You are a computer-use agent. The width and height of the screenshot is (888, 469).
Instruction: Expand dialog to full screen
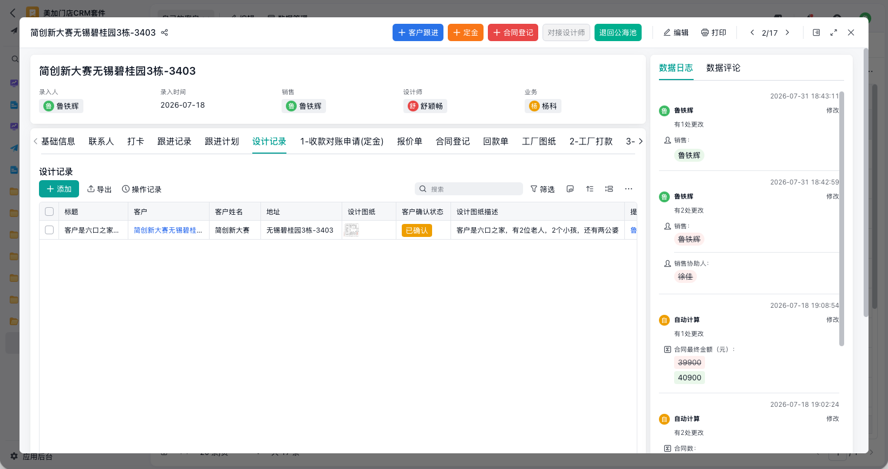(834, 32)
